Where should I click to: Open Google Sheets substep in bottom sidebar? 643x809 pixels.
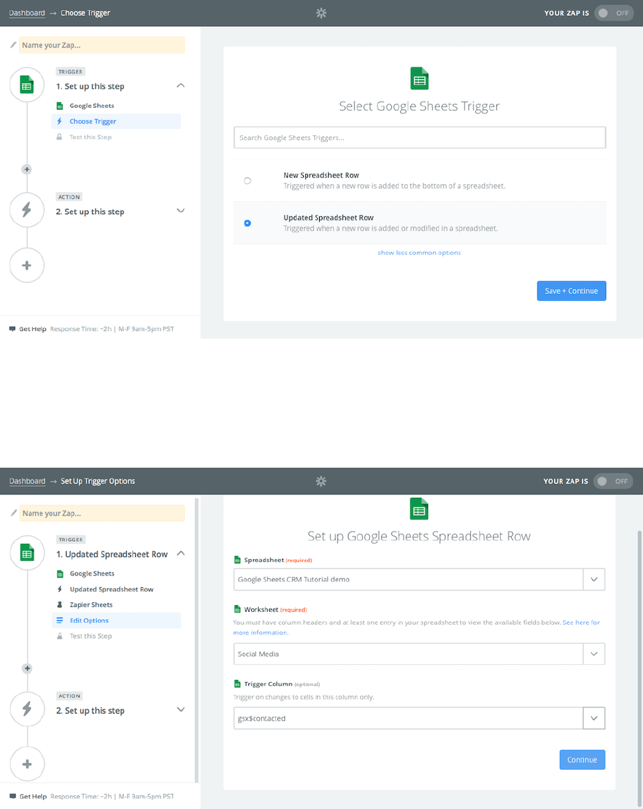(x=92, y=573)
